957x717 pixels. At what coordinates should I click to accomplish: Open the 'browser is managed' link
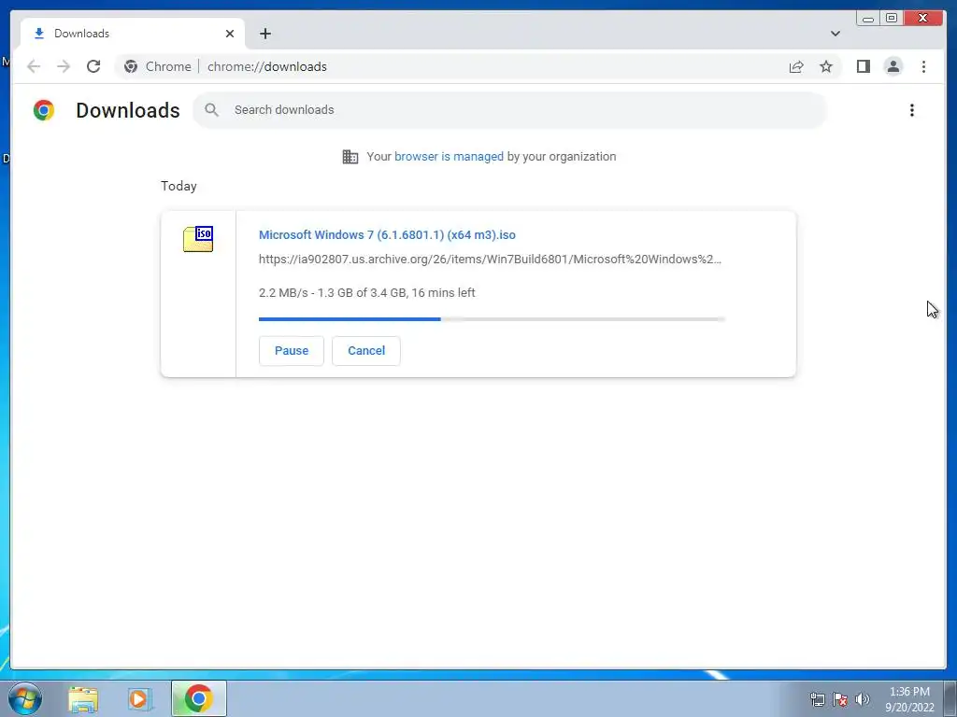pyautogui.click(x=449, y=157)
